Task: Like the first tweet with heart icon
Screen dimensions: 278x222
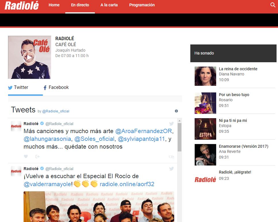Action: coord(26,157)
